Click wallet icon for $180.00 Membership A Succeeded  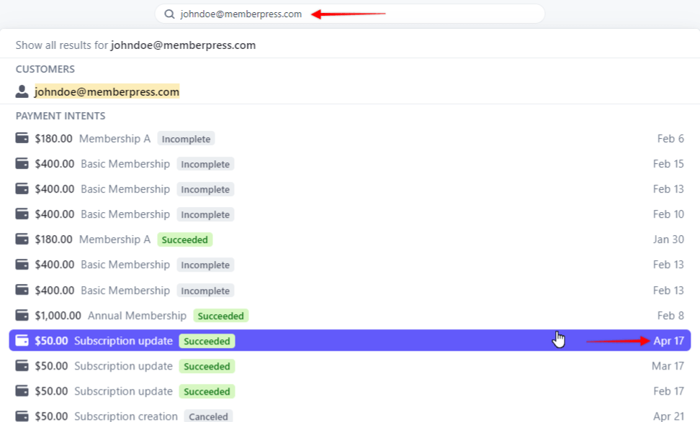[22, 239]
